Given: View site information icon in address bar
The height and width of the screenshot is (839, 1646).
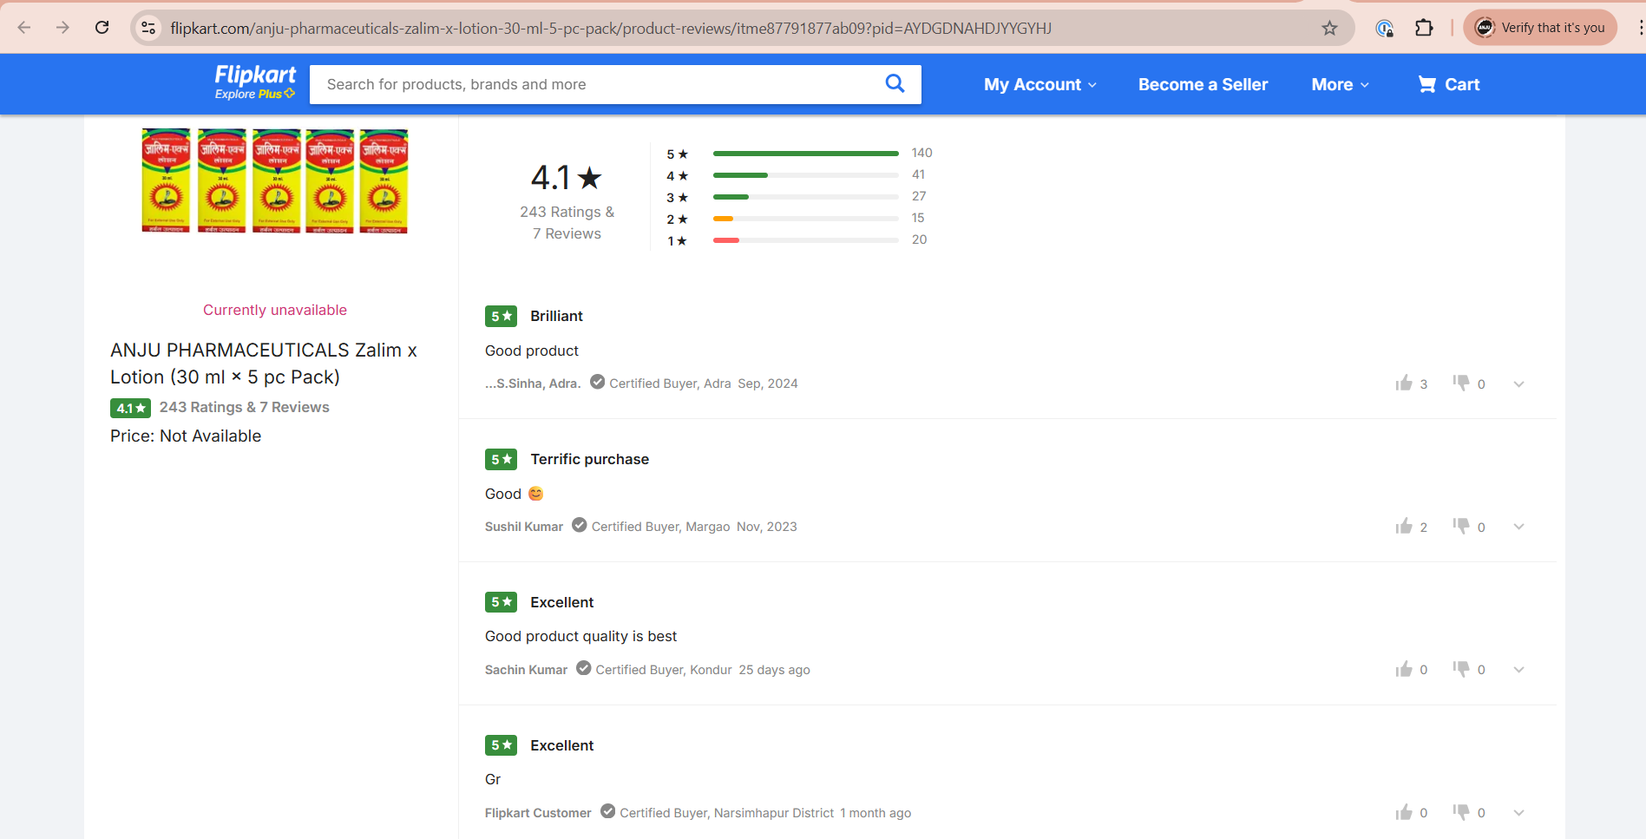Looking at the screenshot, I should click(148, 28).
